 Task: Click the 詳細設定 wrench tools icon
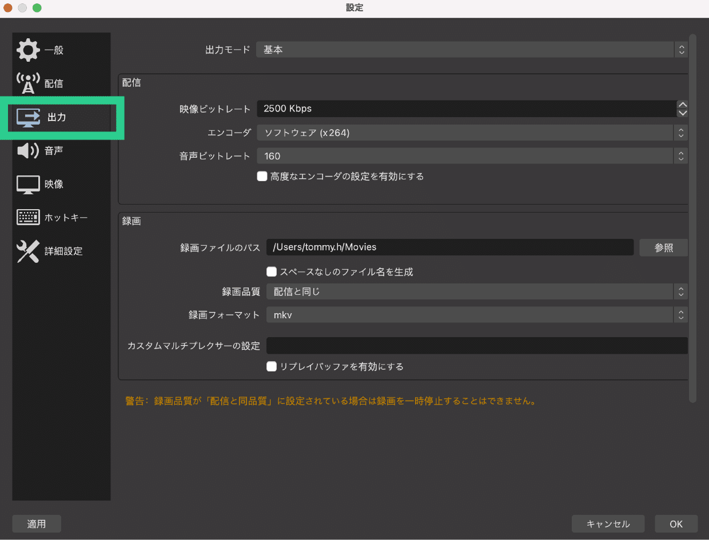pyautogui.click(x=28, y=251)
